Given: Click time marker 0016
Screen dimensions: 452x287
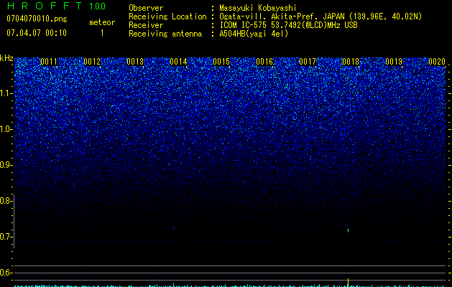Looking at the screenshot, I should pyautogui.click(x=264, y=62).
